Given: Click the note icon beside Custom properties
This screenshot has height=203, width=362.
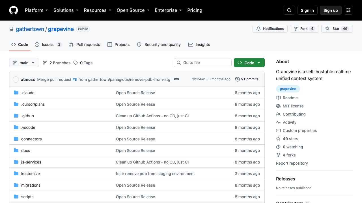Looking at the screenshot, I should pyautogui.click(x=278, y=131).
